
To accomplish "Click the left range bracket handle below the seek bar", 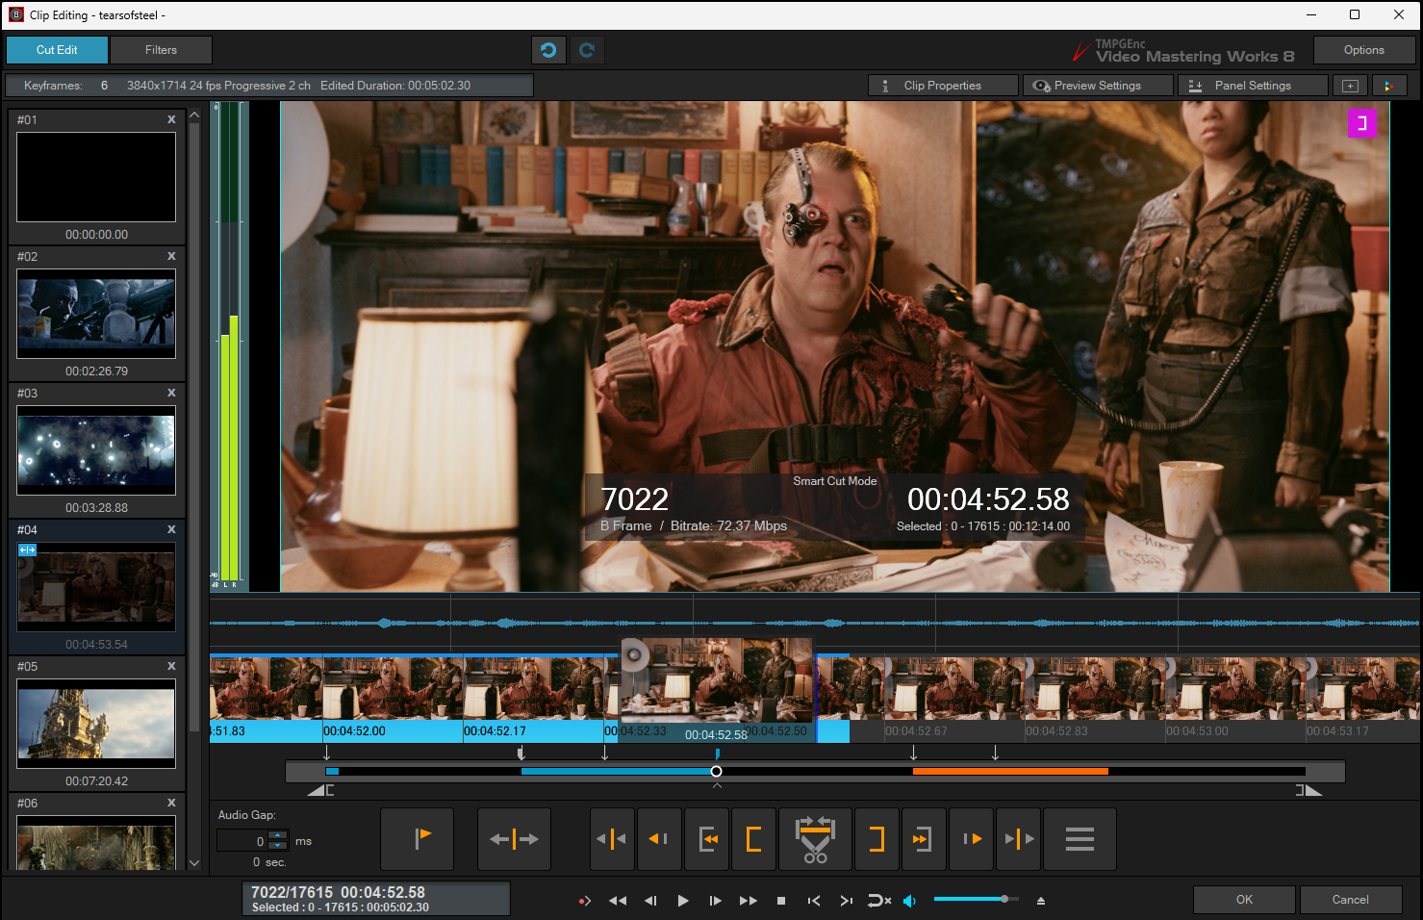I will point(321,790).
